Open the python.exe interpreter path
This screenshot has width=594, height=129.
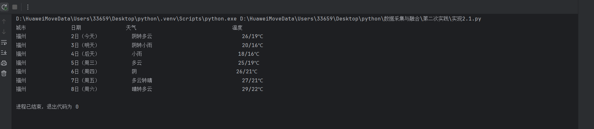click(126, 19)
